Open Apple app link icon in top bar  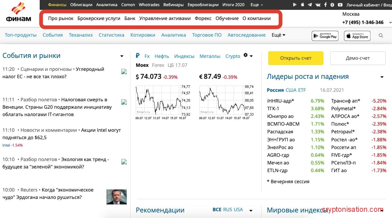click(302, 5)
